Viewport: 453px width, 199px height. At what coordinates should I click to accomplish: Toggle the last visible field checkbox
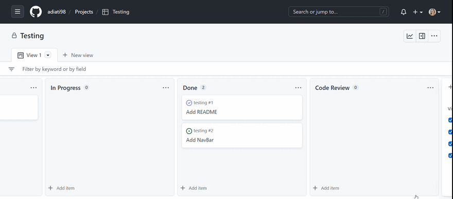(x=450, y=155)
